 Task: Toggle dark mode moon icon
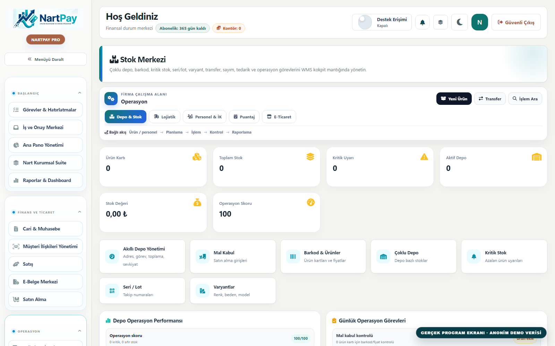coord(460,22)
